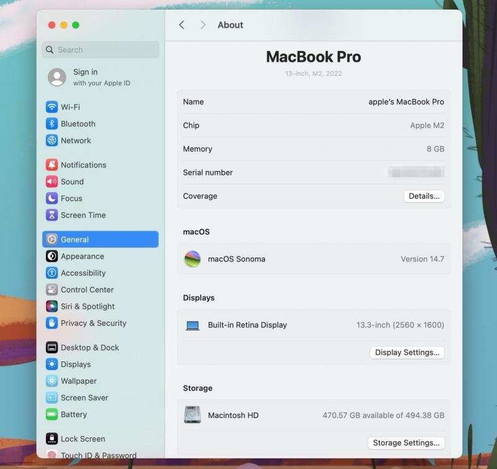Minimize window with yellow button
This screenshot has height=469, width=497.
coord(64,25)
